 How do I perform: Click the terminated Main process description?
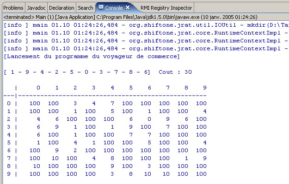point(130,17)
